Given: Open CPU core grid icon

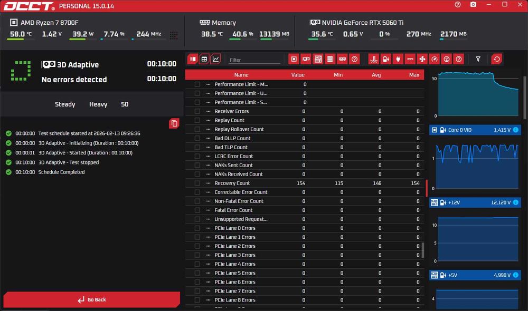Looking at the screenshot, I should click(x=174, y=35).
